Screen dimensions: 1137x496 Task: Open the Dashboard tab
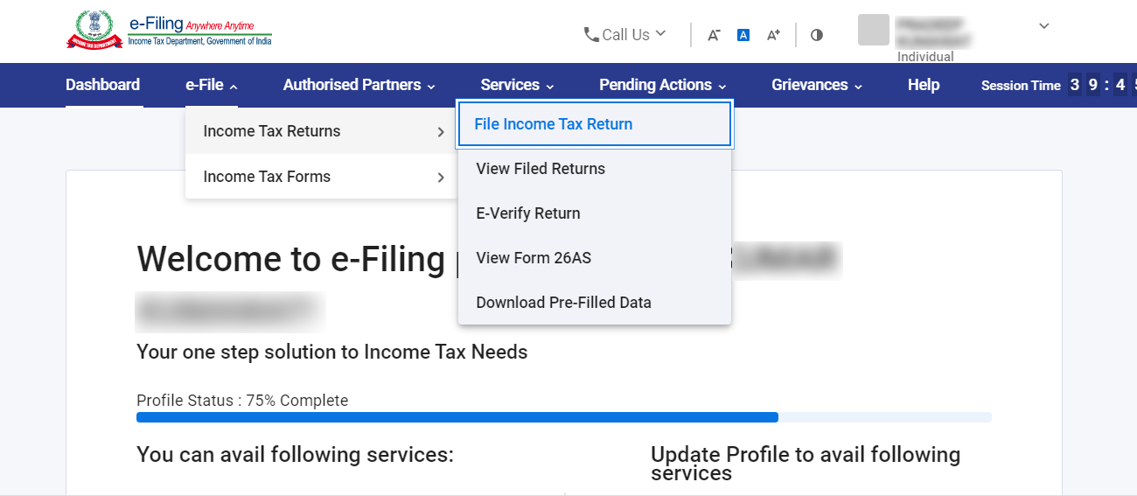pyautogui.click(x=102, y=85)
